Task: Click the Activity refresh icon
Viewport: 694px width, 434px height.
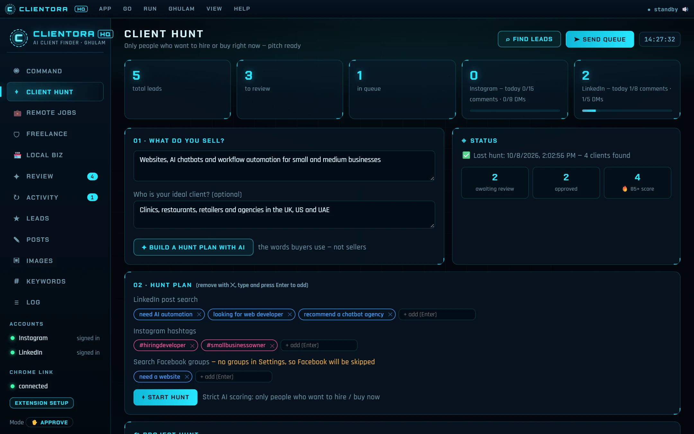Action: pos(16,197)
